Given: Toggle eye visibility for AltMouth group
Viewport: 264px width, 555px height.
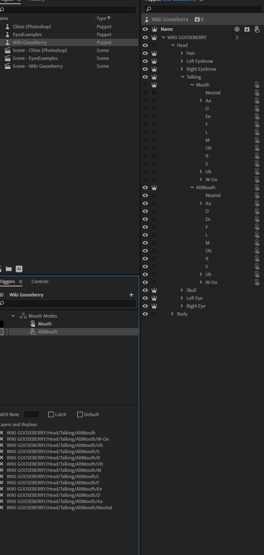Looking at the screenshot, I should [x=145, y=187].
